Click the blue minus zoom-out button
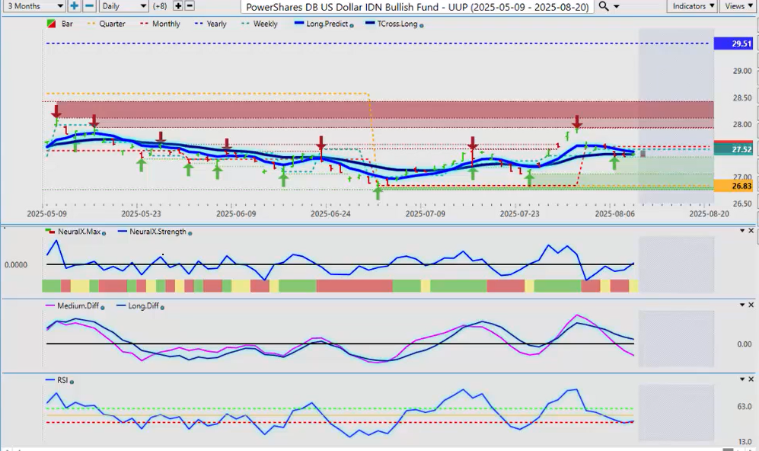The height and width of the screenshot is (451, 759). tap(89, 6)
